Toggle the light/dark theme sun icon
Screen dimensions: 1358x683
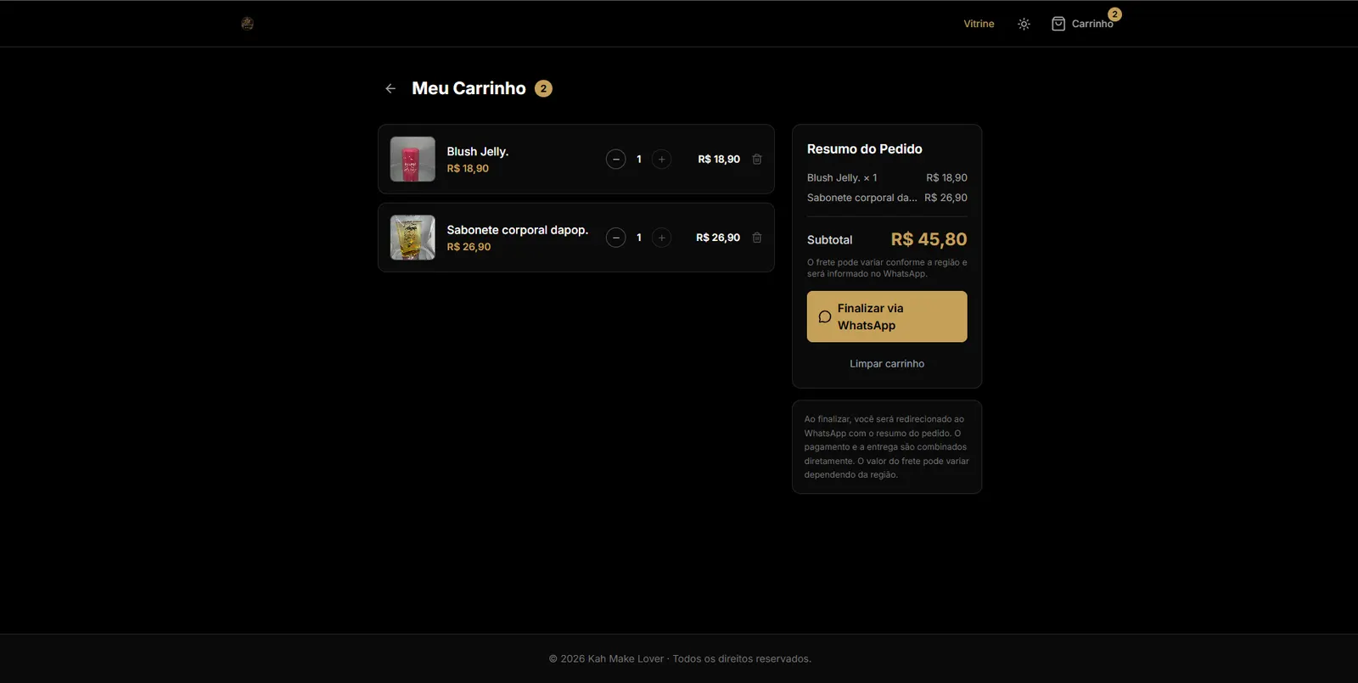[x=1024, y=24]
